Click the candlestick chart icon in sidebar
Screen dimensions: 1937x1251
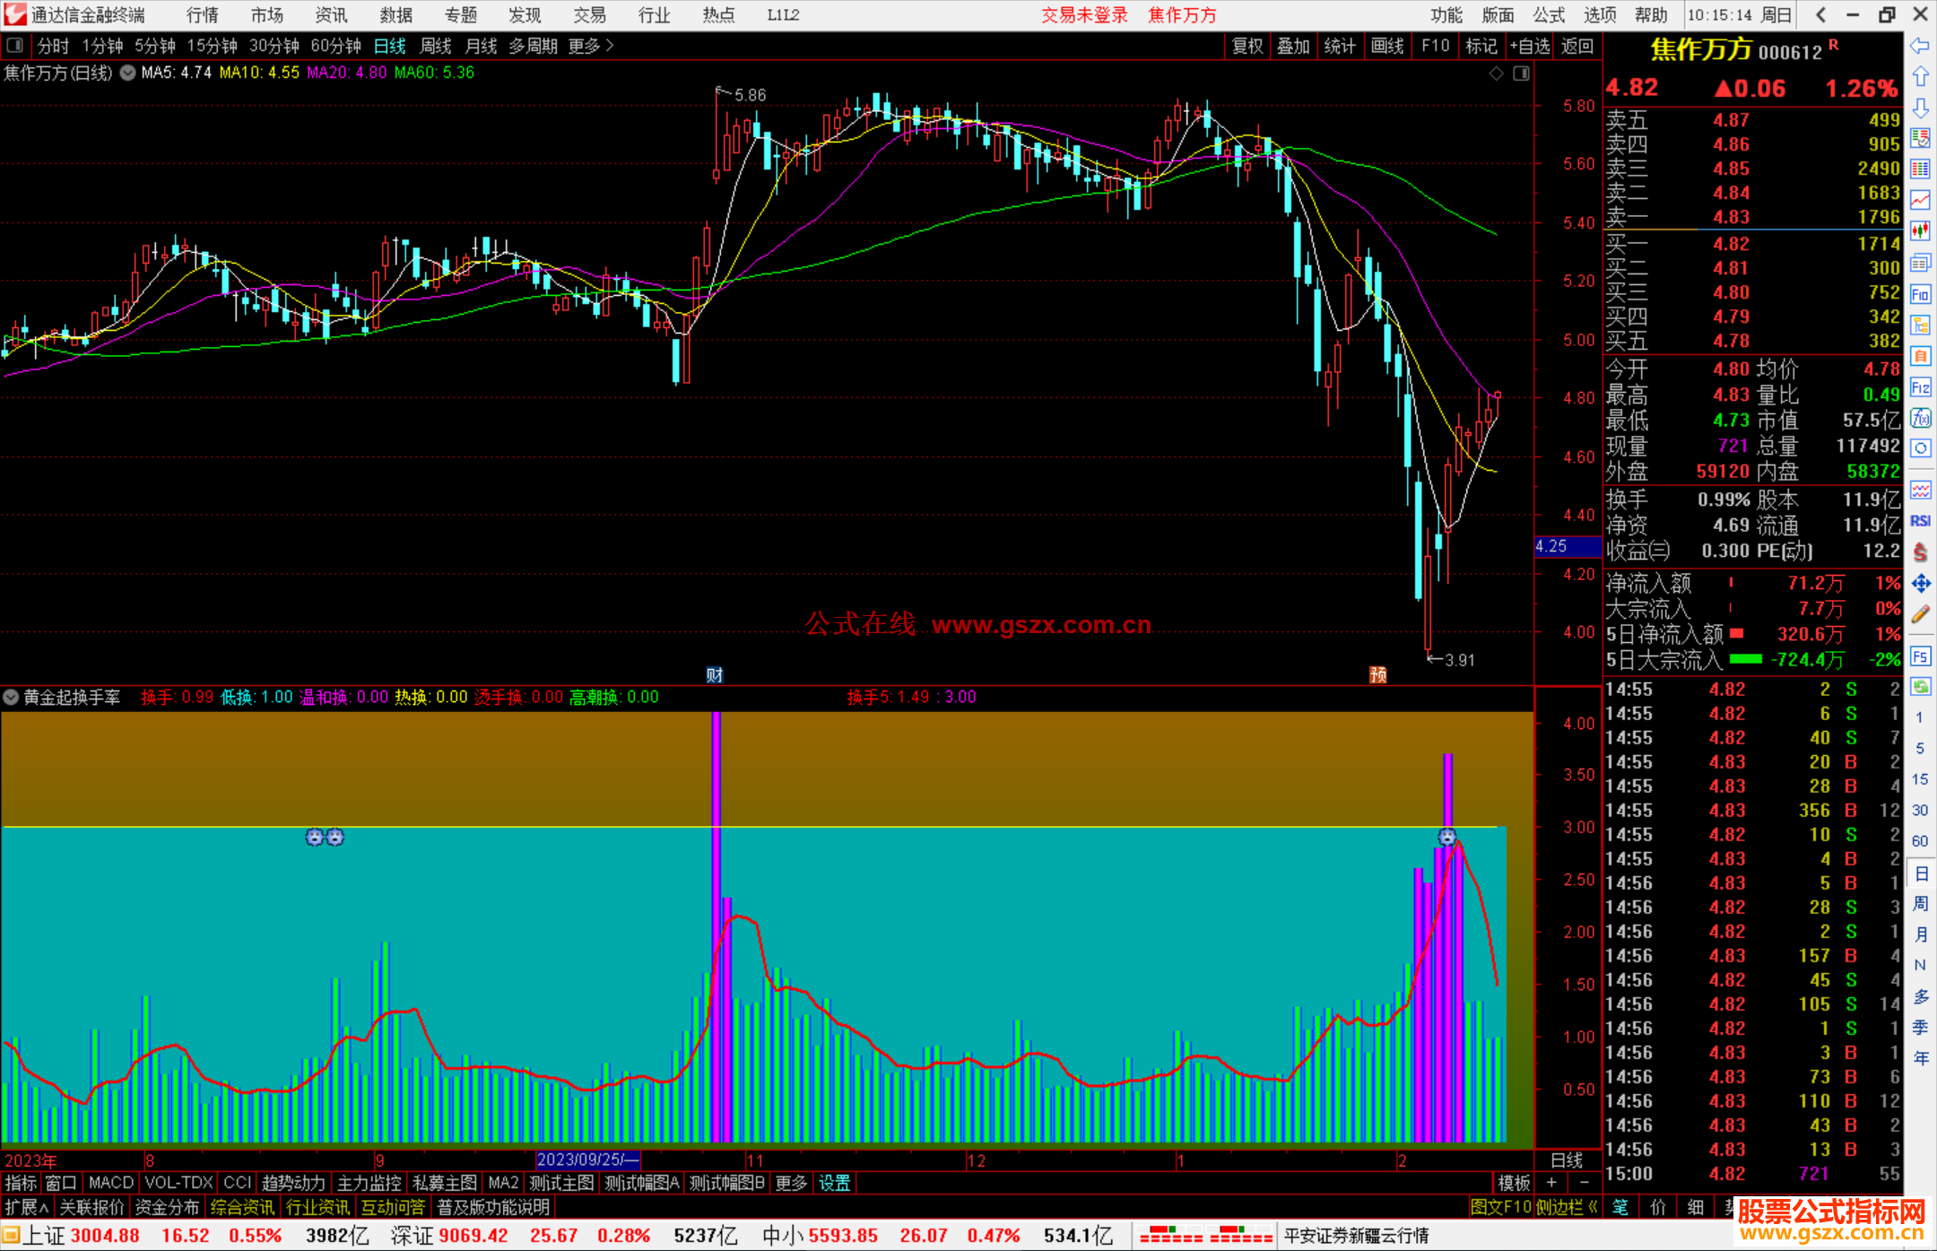[x=1920, y=231]
